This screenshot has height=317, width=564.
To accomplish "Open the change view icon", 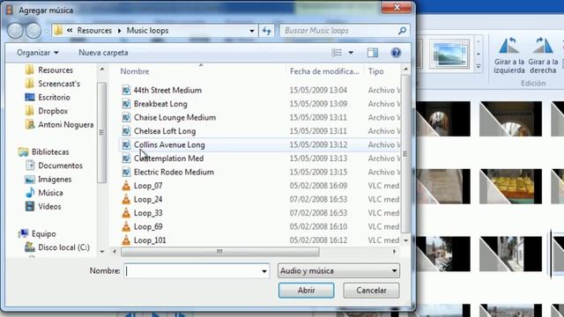I will [x=337, y=53].
